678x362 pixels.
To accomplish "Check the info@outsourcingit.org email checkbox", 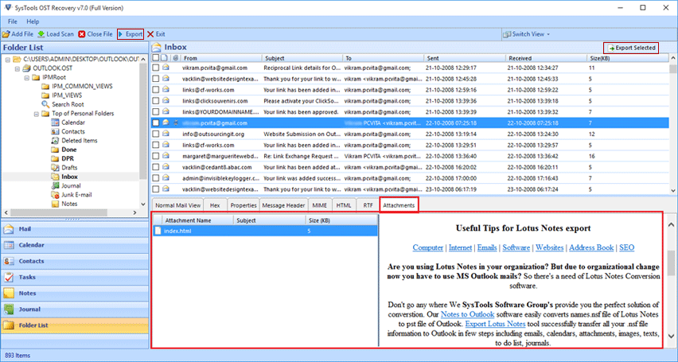I will 156,134.
